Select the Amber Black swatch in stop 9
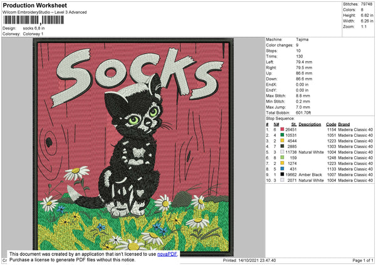The image size is (376, 265). (282, 174)
